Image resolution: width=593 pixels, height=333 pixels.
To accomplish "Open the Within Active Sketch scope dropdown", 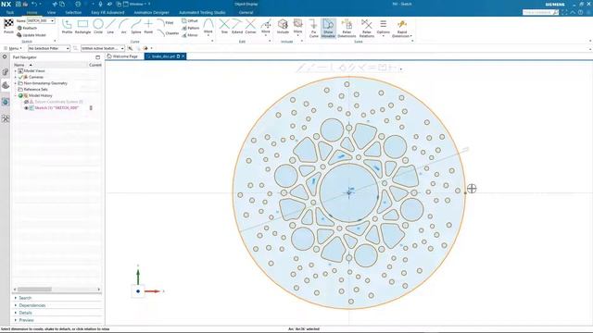I will pyautogui.click(x=103, y=48).
